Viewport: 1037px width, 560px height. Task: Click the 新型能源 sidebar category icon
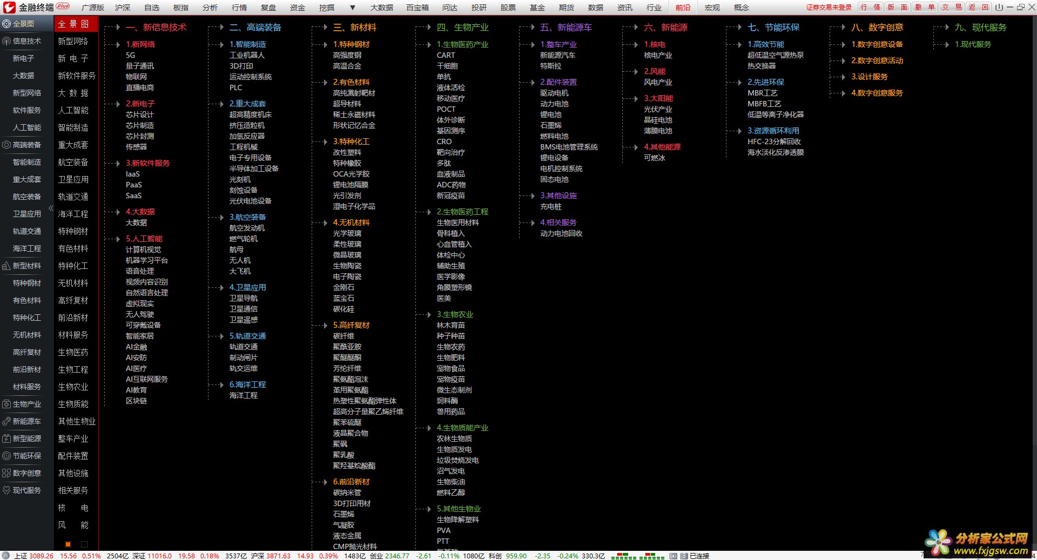7,438
